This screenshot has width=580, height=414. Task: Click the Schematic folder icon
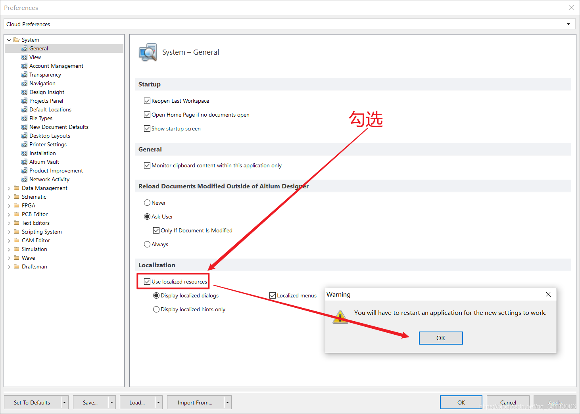coord(17,197)
